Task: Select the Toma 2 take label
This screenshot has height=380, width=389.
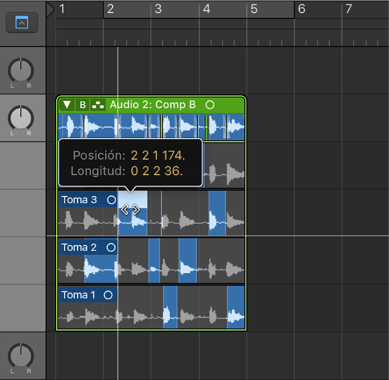Action: coord(79,248)
